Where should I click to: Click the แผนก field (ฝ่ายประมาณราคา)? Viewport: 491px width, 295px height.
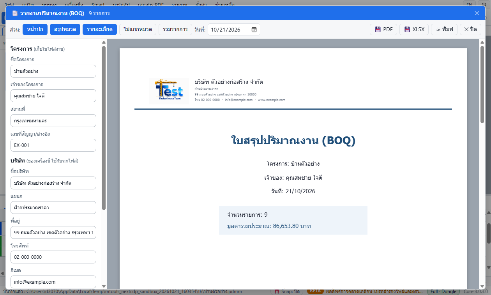(x=53, y=208)
